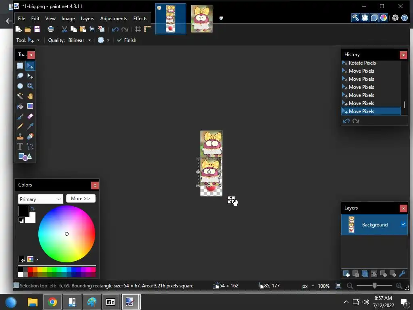Select the Move Selection tool
The image size is (413, 310).
[30, 76]
